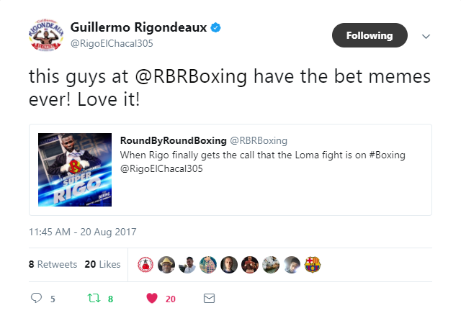Screen dimensions: 461x326
Task: View the 8 Retweets list
Action: pos(53,264)
